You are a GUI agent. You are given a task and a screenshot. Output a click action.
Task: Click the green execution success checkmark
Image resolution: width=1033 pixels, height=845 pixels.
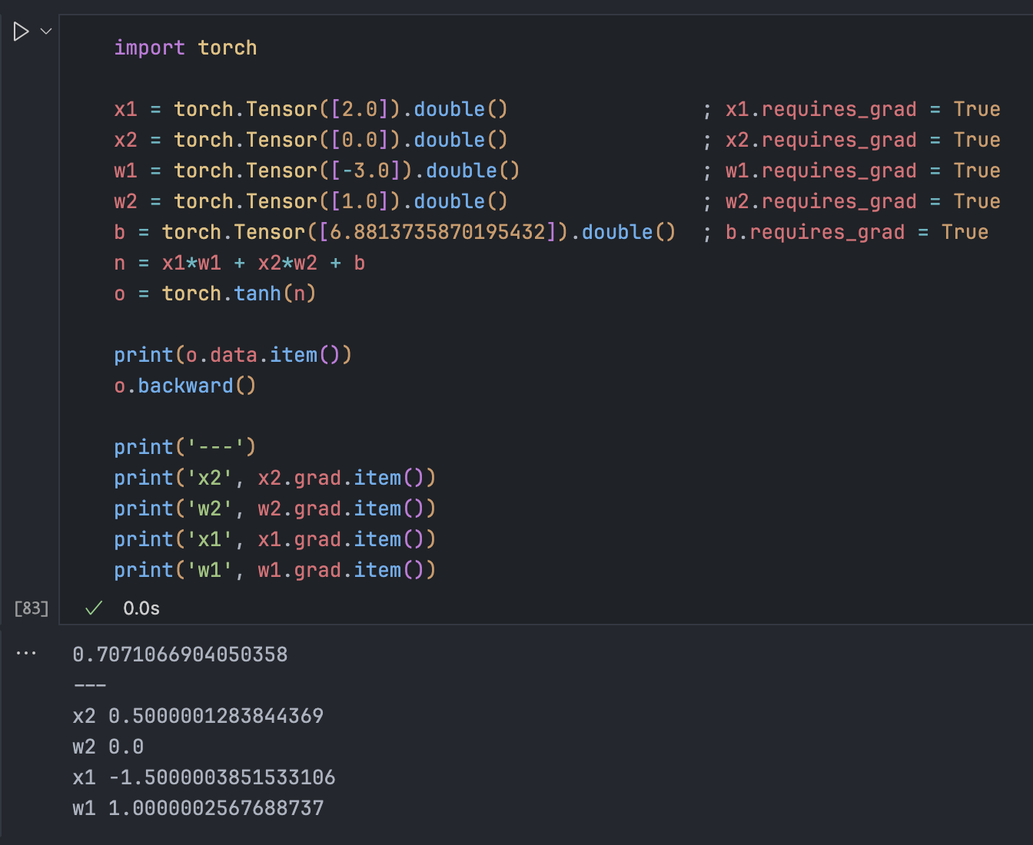coord(94,608)
